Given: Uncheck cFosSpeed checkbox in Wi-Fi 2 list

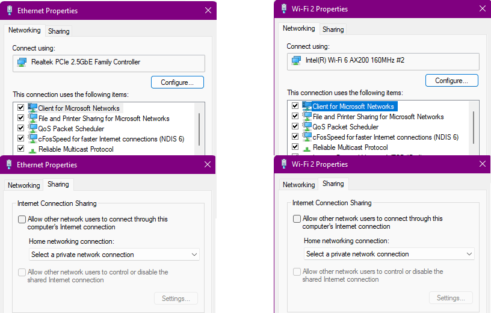Looking at the screenshot, I should (295, 136).
